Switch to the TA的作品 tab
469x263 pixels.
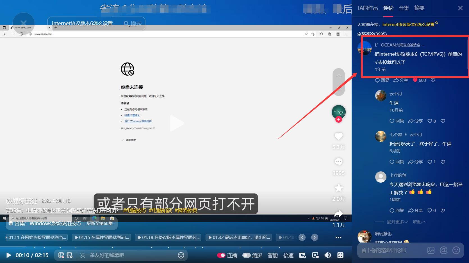(x=368, y=8)
